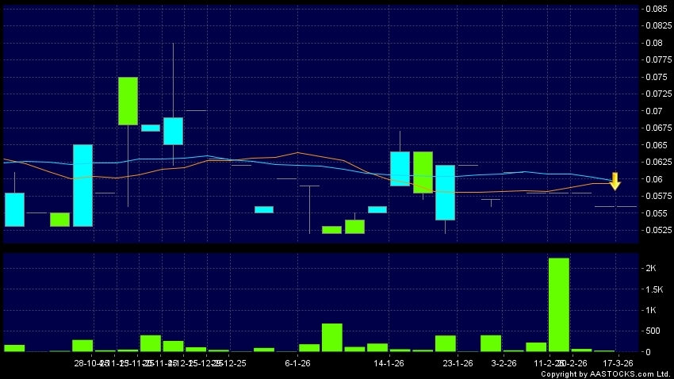Click the cyan candle with wick reaching 0.08
The image size is (674, 379).
(173, 131)
